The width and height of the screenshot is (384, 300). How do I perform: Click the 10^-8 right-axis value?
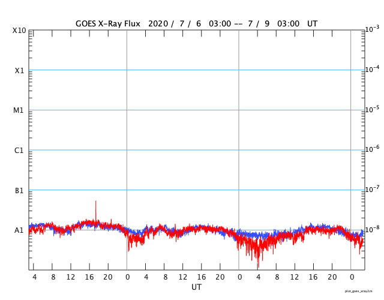point(373,229)
